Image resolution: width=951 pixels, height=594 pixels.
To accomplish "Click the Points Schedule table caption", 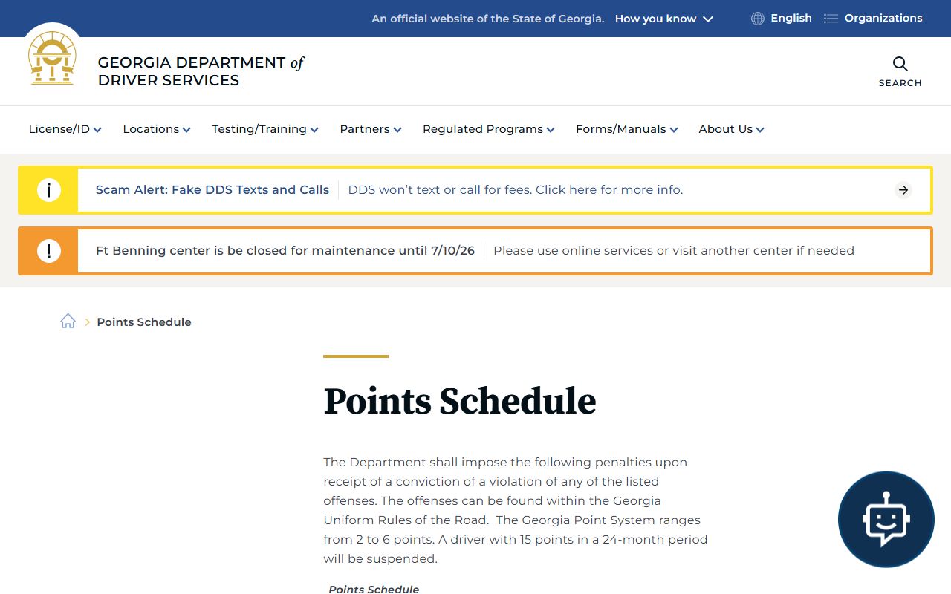I will (x=374, y=589).
